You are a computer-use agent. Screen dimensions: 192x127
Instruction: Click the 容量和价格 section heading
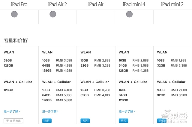click(x=15, y=40)
